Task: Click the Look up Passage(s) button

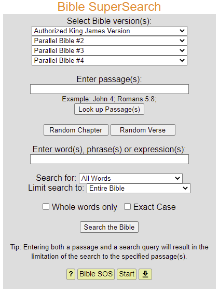Action: pyautogui.click(x=109, y=109)
